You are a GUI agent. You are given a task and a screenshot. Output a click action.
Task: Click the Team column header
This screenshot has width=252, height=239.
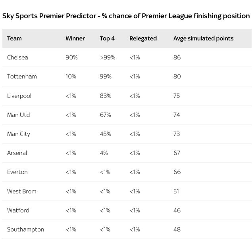click(x=14, y=38)
